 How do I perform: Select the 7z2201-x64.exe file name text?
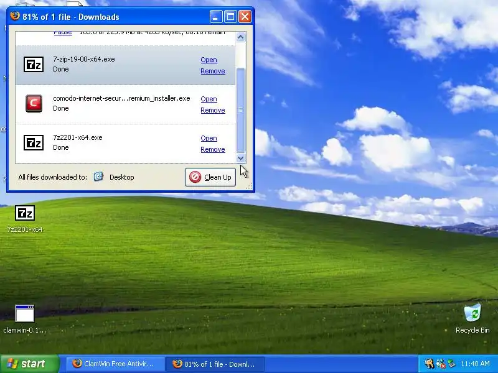pyautogui.click(x=77, y=137)
